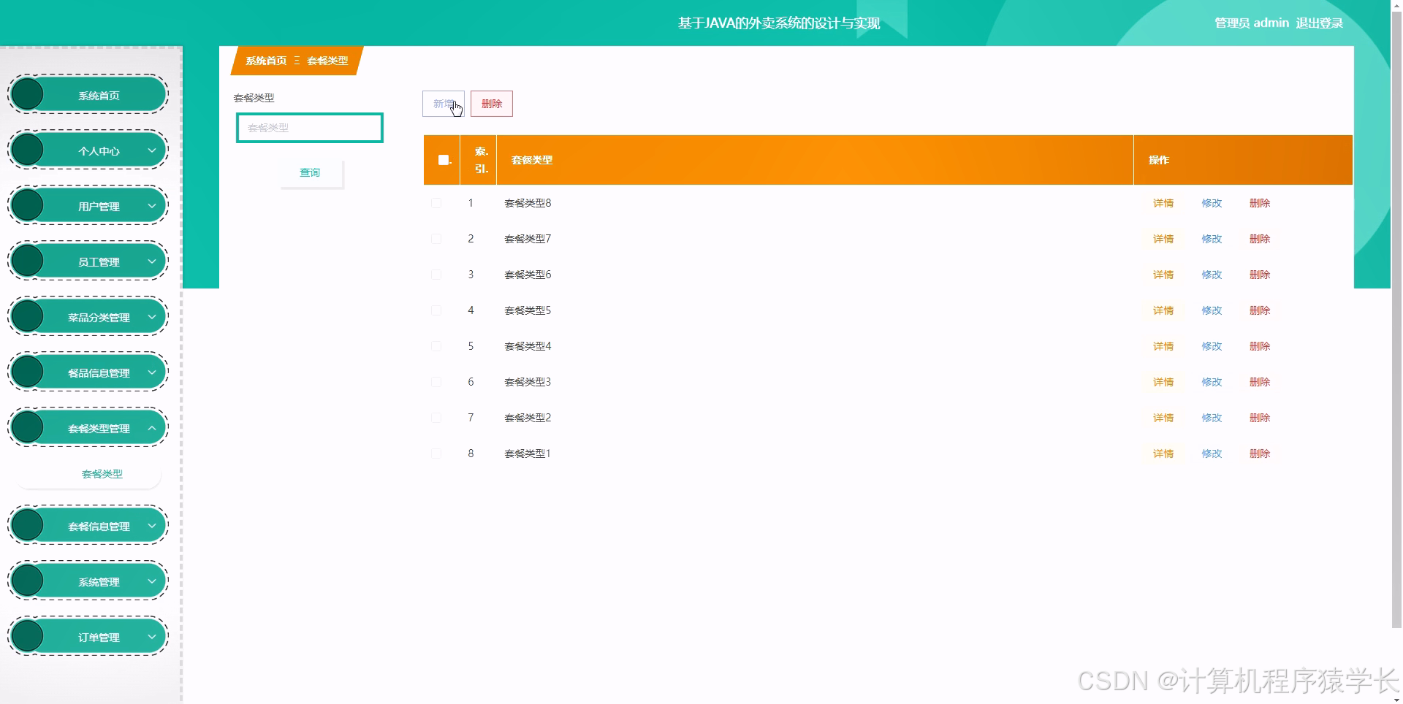Toggle the select-all checkbox in table header

pyautogui.click(x=443, y=160)
